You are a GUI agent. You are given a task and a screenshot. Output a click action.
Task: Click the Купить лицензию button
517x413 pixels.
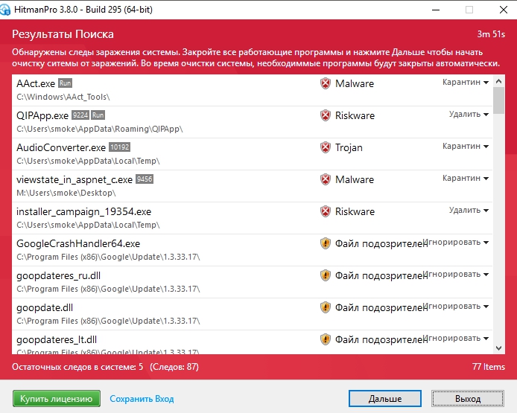pyautogui.click(x=57, y=399)
